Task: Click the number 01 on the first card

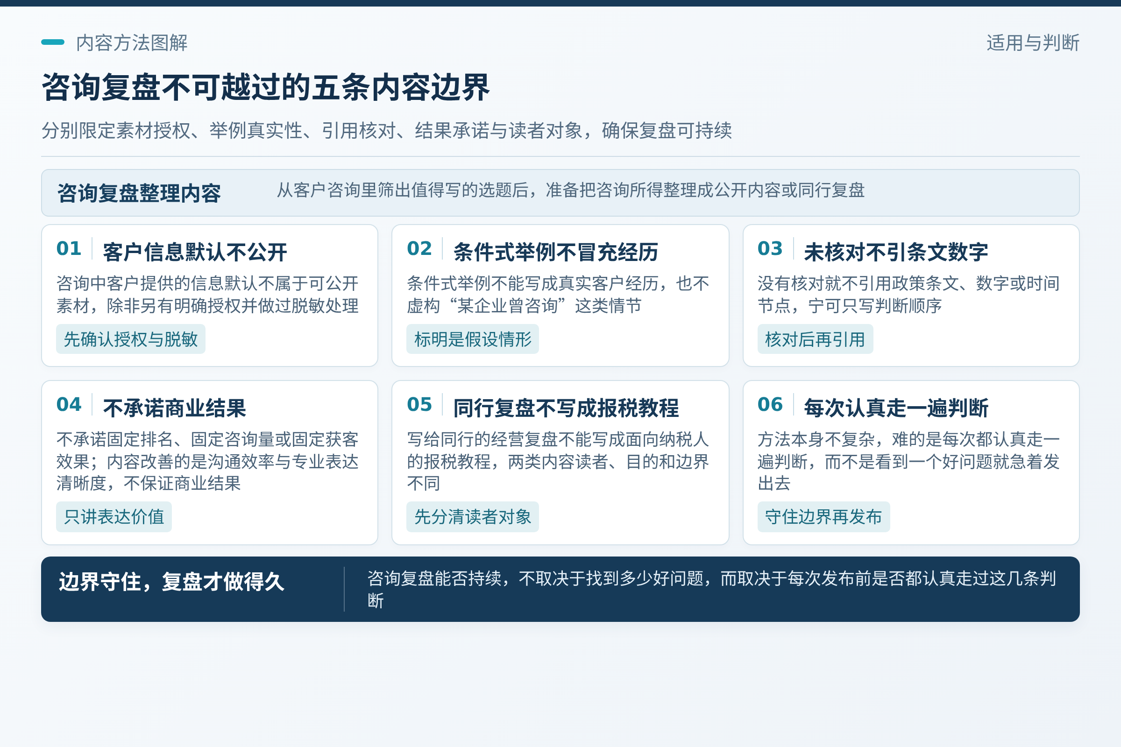Action: (69, 248)
